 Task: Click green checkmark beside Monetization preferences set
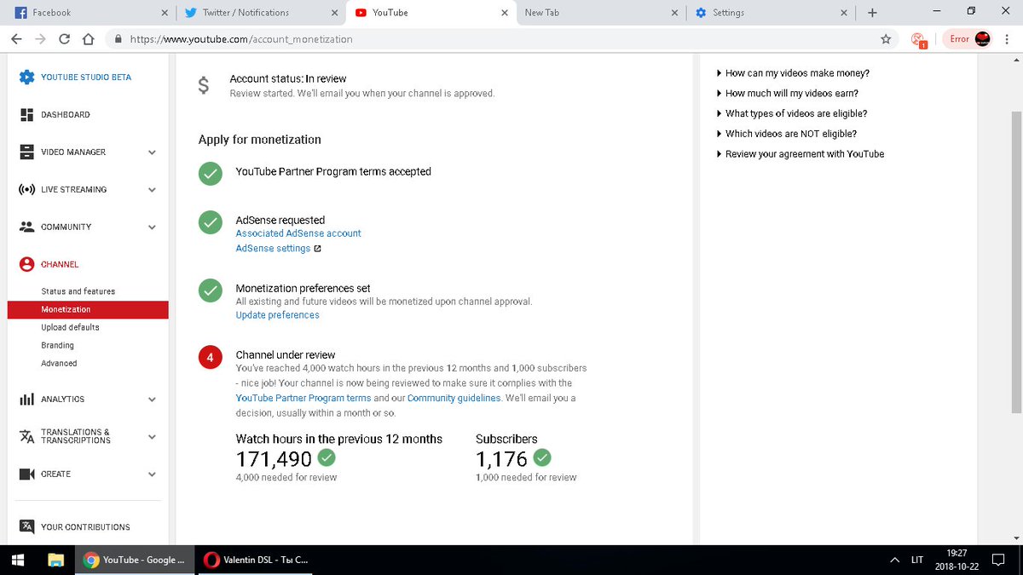click(210, 290)
